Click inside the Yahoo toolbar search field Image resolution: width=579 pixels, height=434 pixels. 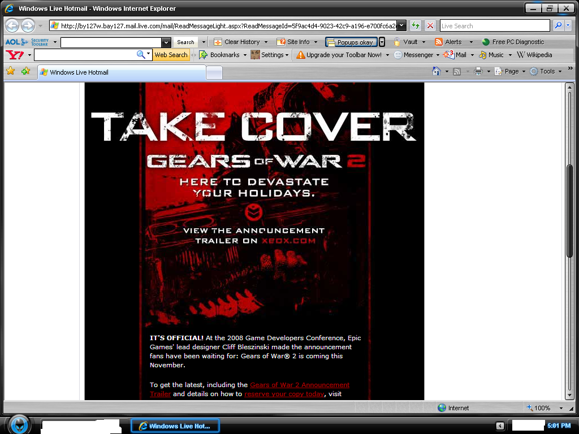(85, 55)
